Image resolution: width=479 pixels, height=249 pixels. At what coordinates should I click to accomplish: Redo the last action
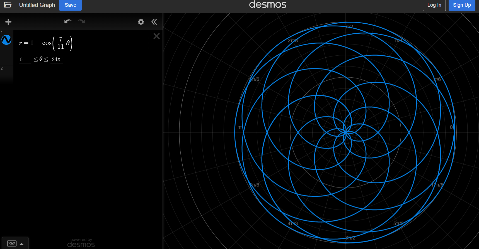pos(81,21)
